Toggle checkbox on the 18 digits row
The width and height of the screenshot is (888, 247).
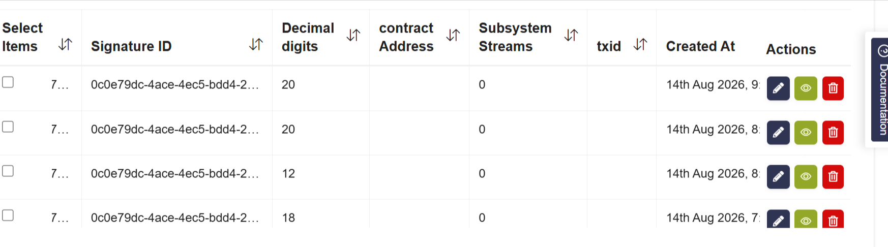pyautogui.click(x=8, y=215)
